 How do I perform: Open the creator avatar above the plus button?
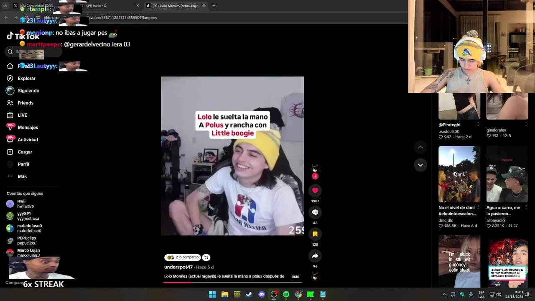315,168
